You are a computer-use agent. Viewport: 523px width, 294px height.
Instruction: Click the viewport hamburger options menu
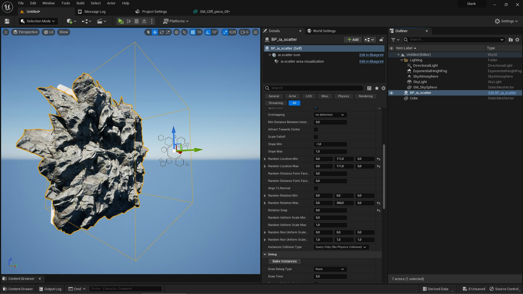[x=6, y=32]
